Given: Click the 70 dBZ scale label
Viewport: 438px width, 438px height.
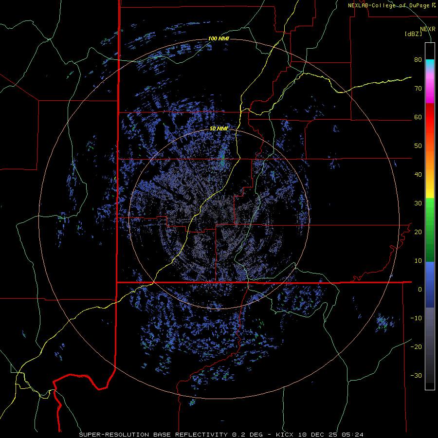Looking at the screenshot, I should tap(418, 89).
